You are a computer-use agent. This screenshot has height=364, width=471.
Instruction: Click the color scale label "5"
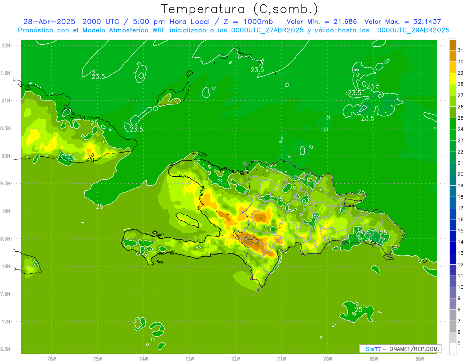coord(459,343)
